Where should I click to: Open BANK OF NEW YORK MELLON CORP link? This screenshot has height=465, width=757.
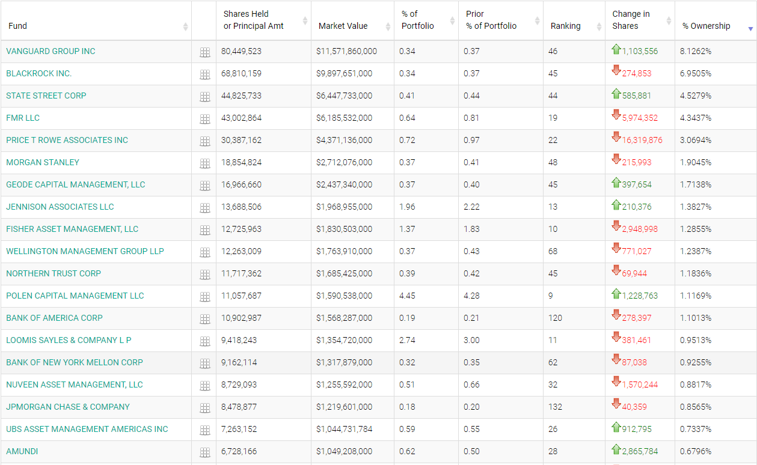(75, 363)
